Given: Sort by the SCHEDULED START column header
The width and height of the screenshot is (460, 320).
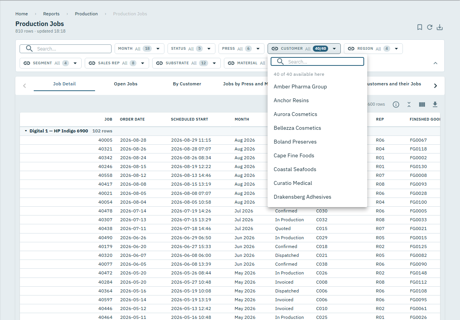Looking at the screenshot, I should [189, 119].
